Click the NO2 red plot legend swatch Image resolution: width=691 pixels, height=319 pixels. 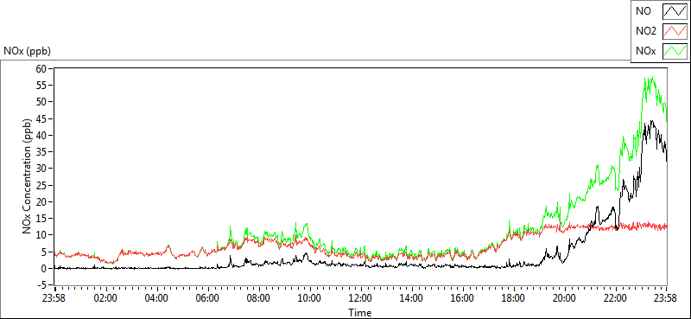tap(675, 31)
